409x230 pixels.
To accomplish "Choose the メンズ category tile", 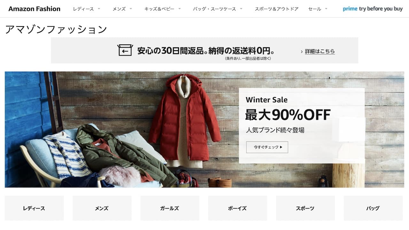I will [x=102, y=208].
